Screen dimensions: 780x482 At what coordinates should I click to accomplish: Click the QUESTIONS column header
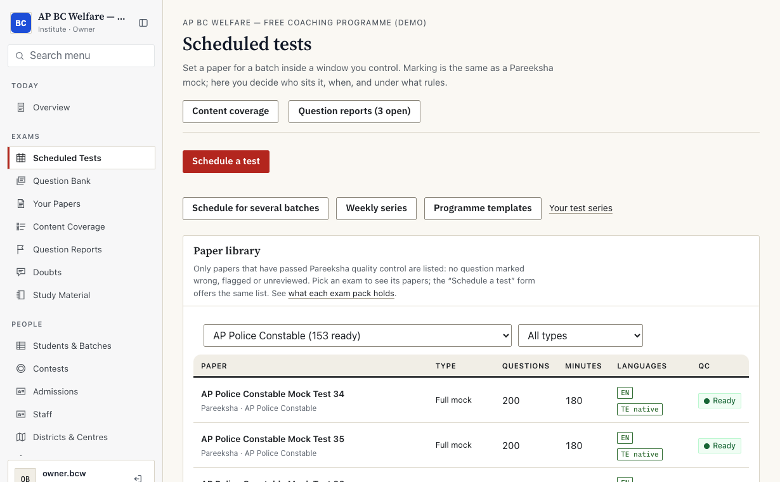tap(526, 366)
